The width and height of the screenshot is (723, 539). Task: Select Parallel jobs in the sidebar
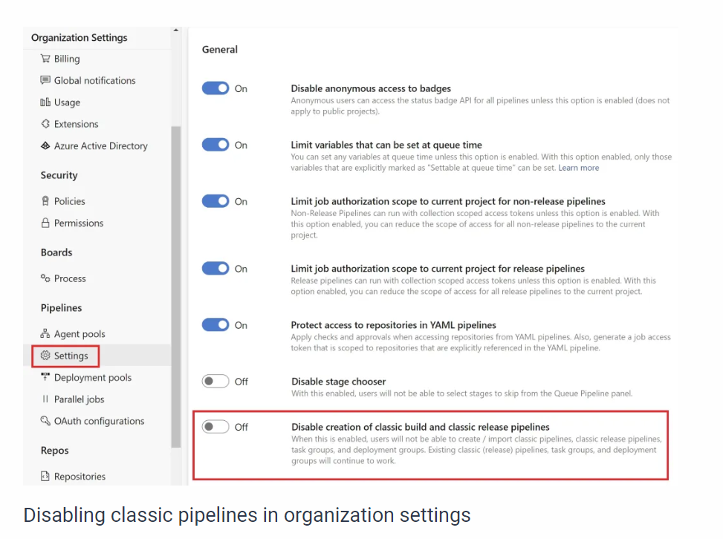[79, 399]
